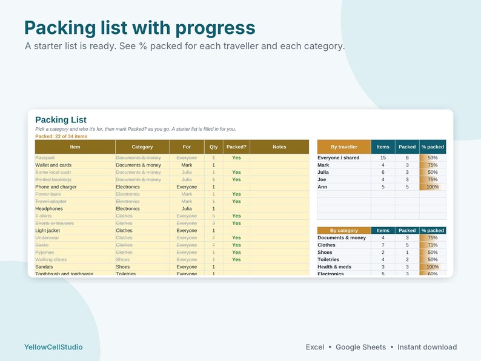The height and width of the screenshot is (361, 481).
Task: Click the 'By traveller' table header
Action: [344, 147]
